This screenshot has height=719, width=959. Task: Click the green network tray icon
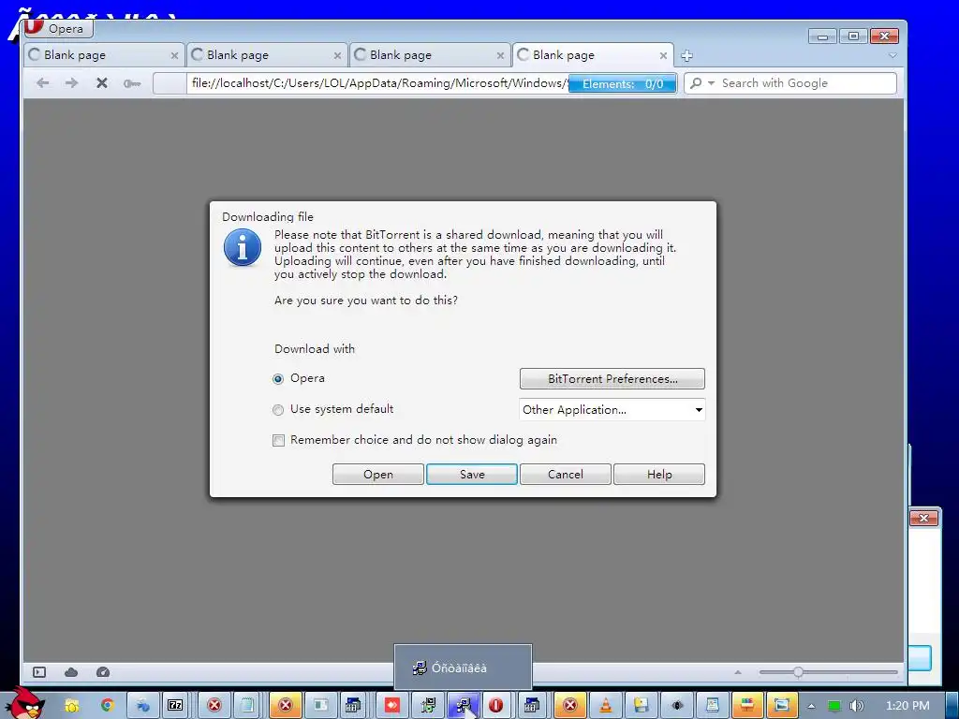[834, 706]
